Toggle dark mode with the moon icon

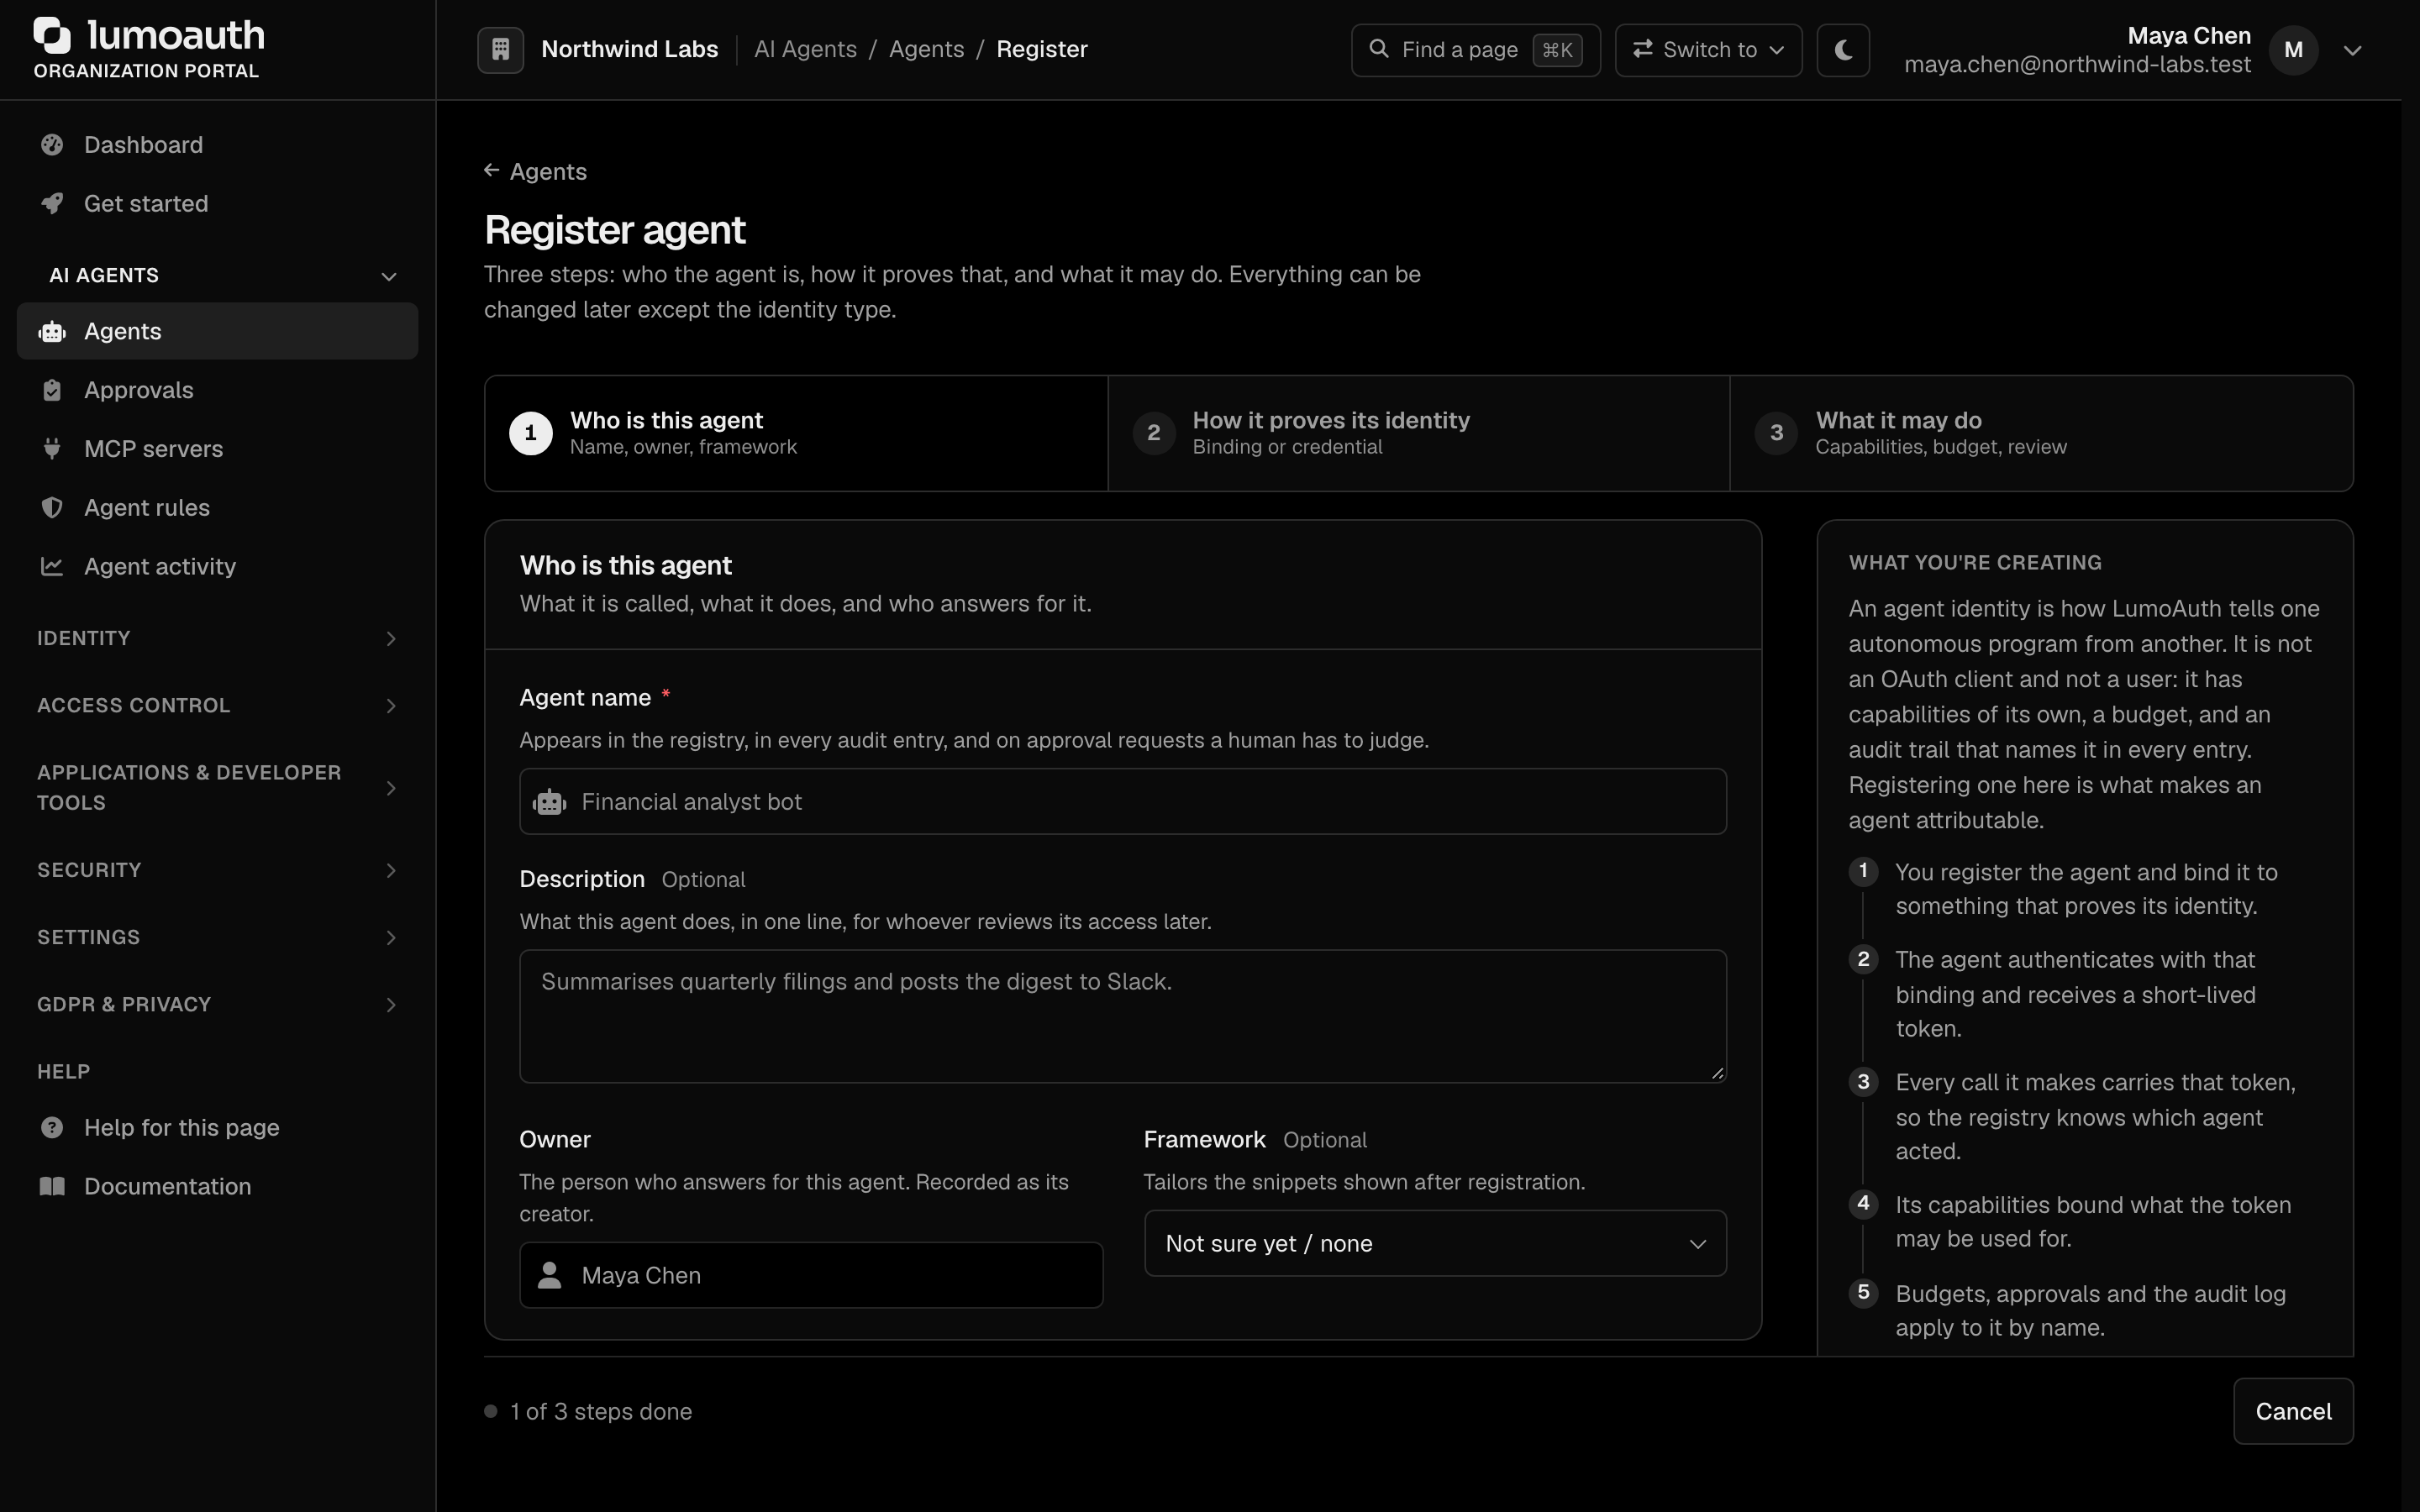point(1843,50)
